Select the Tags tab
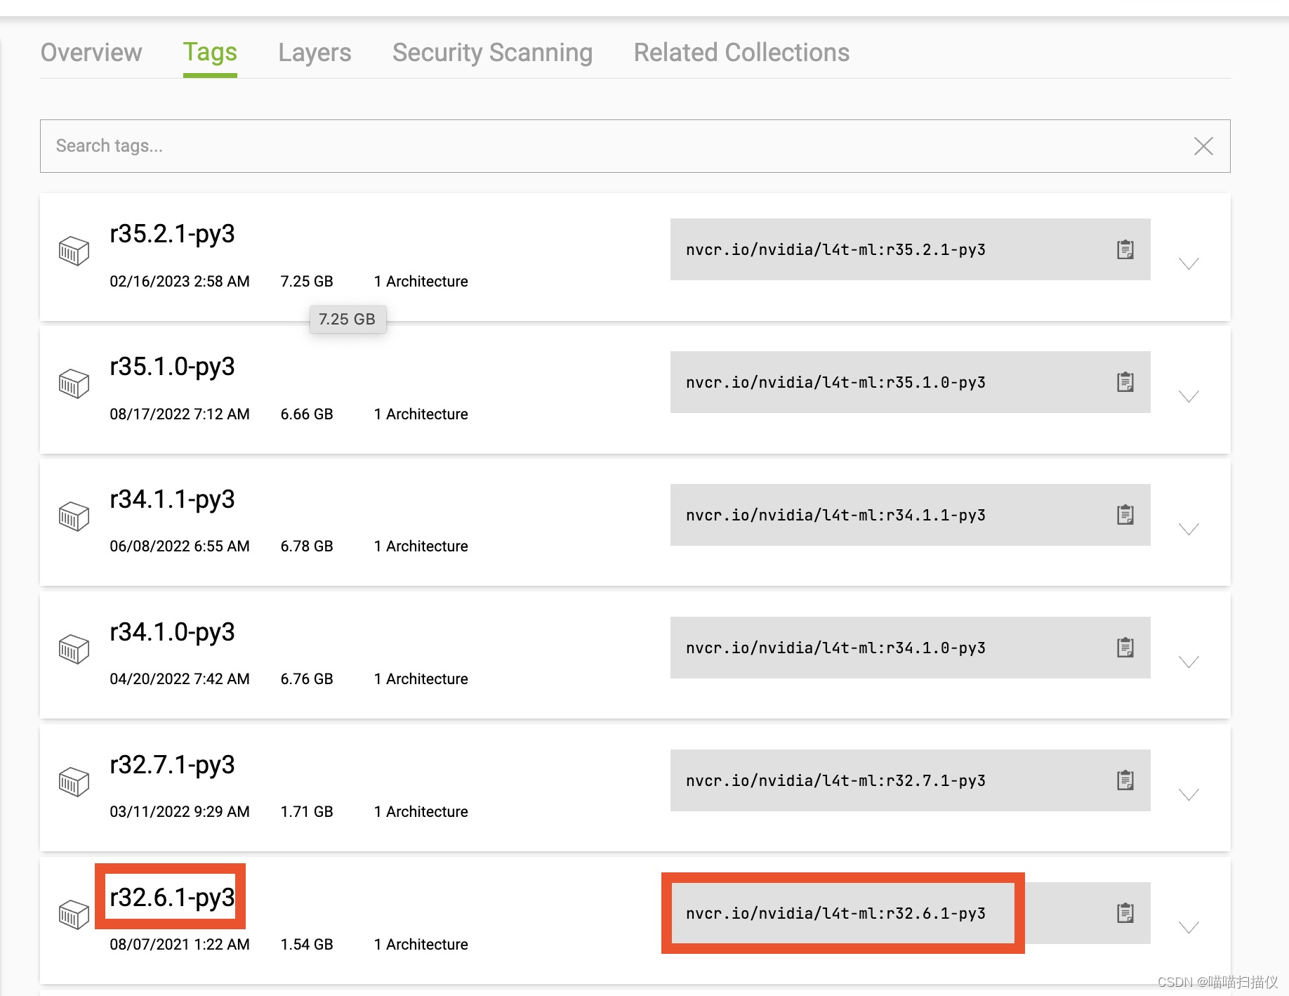 [210, 53]
